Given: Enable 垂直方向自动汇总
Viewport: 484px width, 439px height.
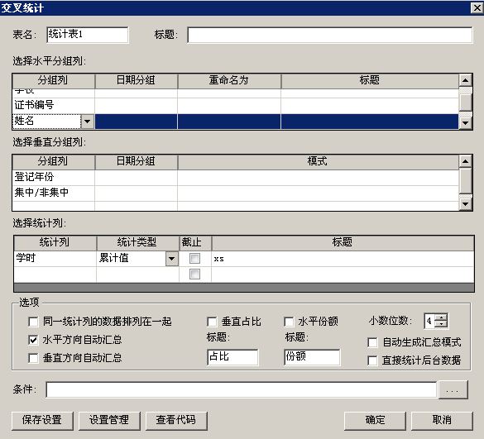Looking at the screenshot, I should point(33,358).
